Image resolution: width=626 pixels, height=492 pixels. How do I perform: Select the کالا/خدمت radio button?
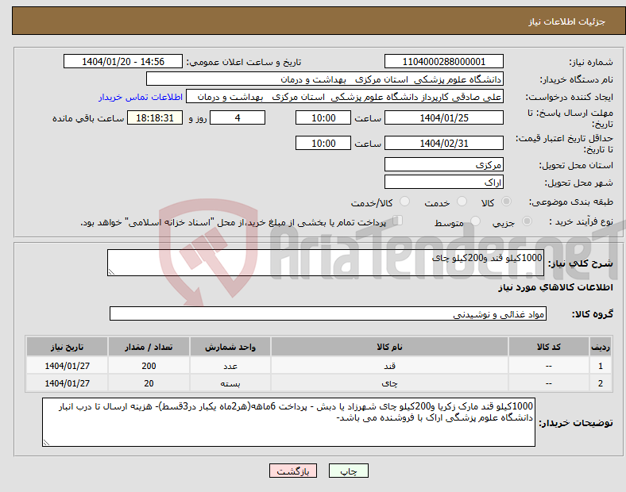[x=405, y=202]
